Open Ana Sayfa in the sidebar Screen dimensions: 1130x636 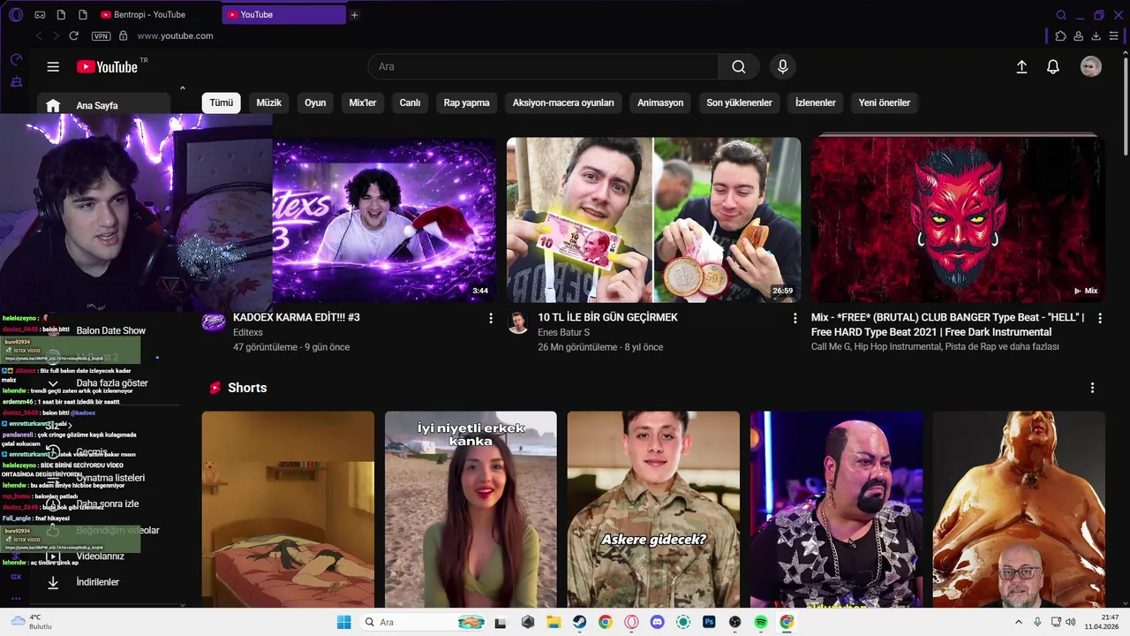pos(103,105)
